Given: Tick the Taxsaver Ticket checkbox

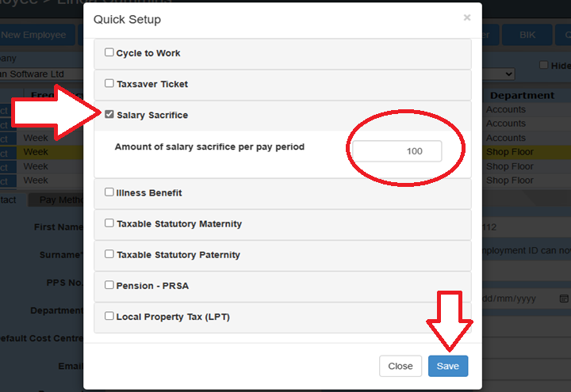Looking at the screenshot, I should pos(109,83).
